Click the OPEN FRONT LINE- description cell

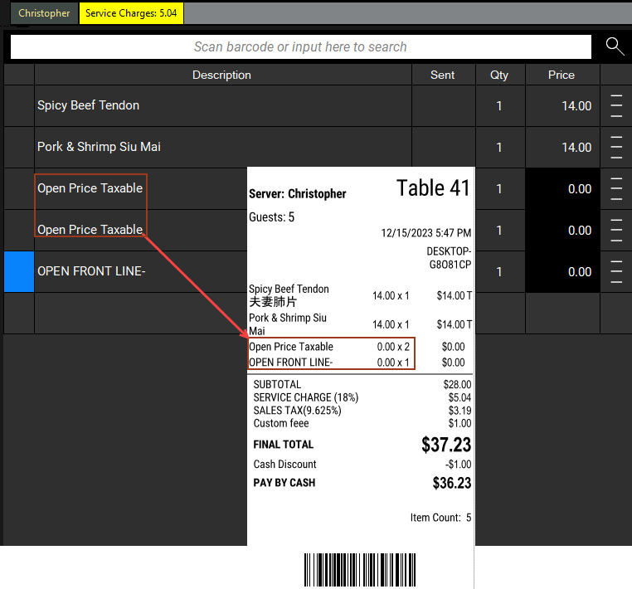point(91,271)
